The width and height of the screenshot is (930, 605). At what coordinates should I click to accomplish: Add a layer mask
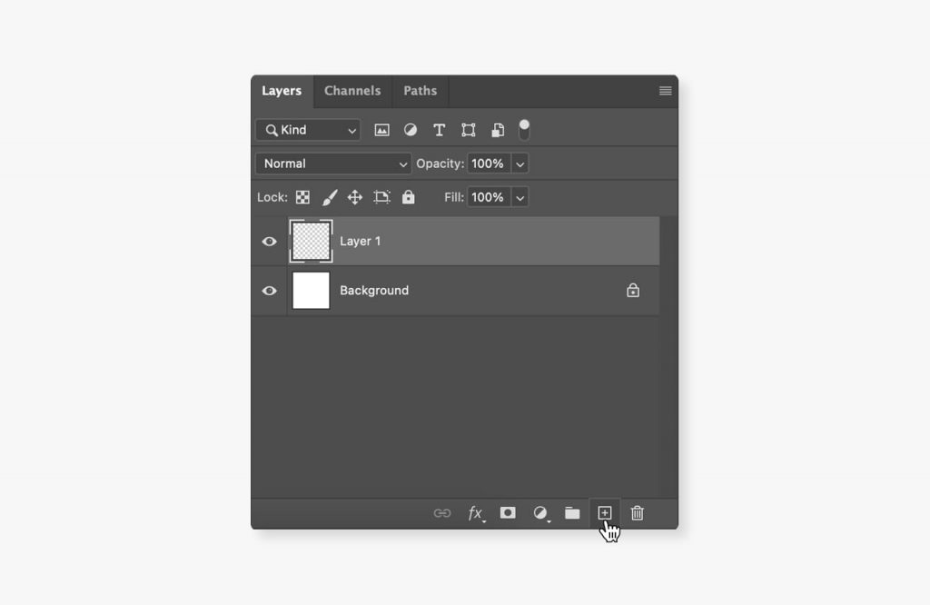tap(508, 513)
